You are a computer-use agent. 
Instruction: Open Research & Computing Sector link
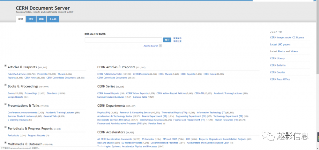135,113
